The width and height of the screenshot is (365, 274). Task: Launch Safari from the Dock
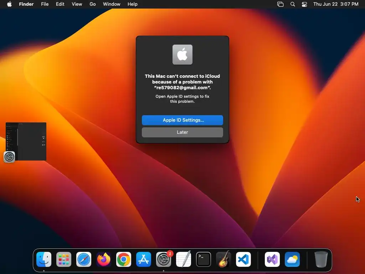point(84,259)
